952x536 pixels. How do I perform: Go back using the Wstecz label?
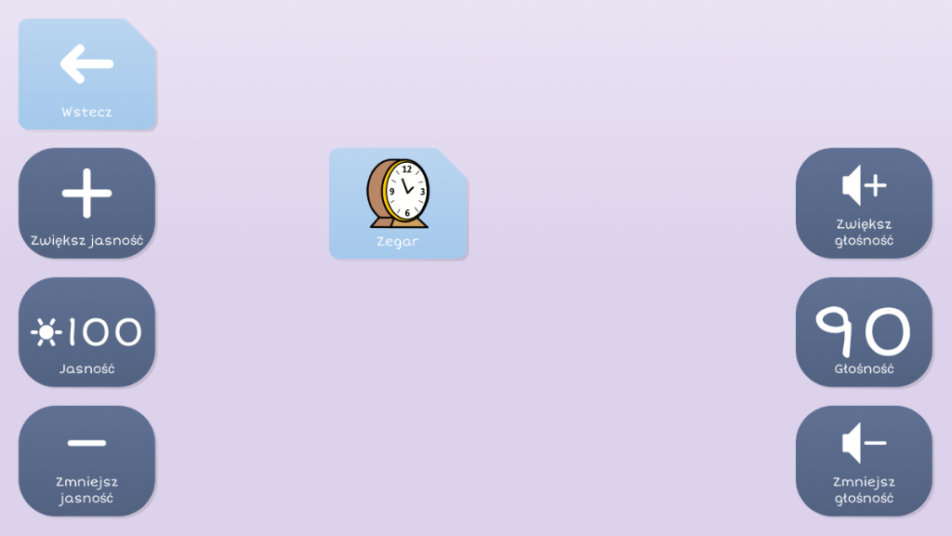[x=86, y=112]
